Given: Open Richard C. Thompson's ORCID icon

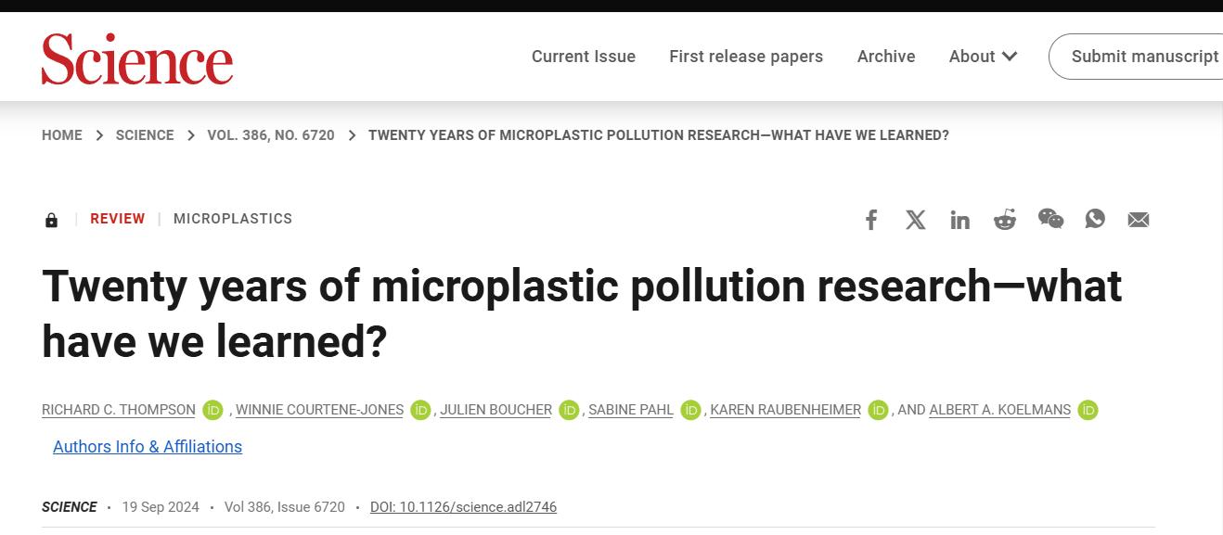Looking at the screenshot, I should point(213,410).
